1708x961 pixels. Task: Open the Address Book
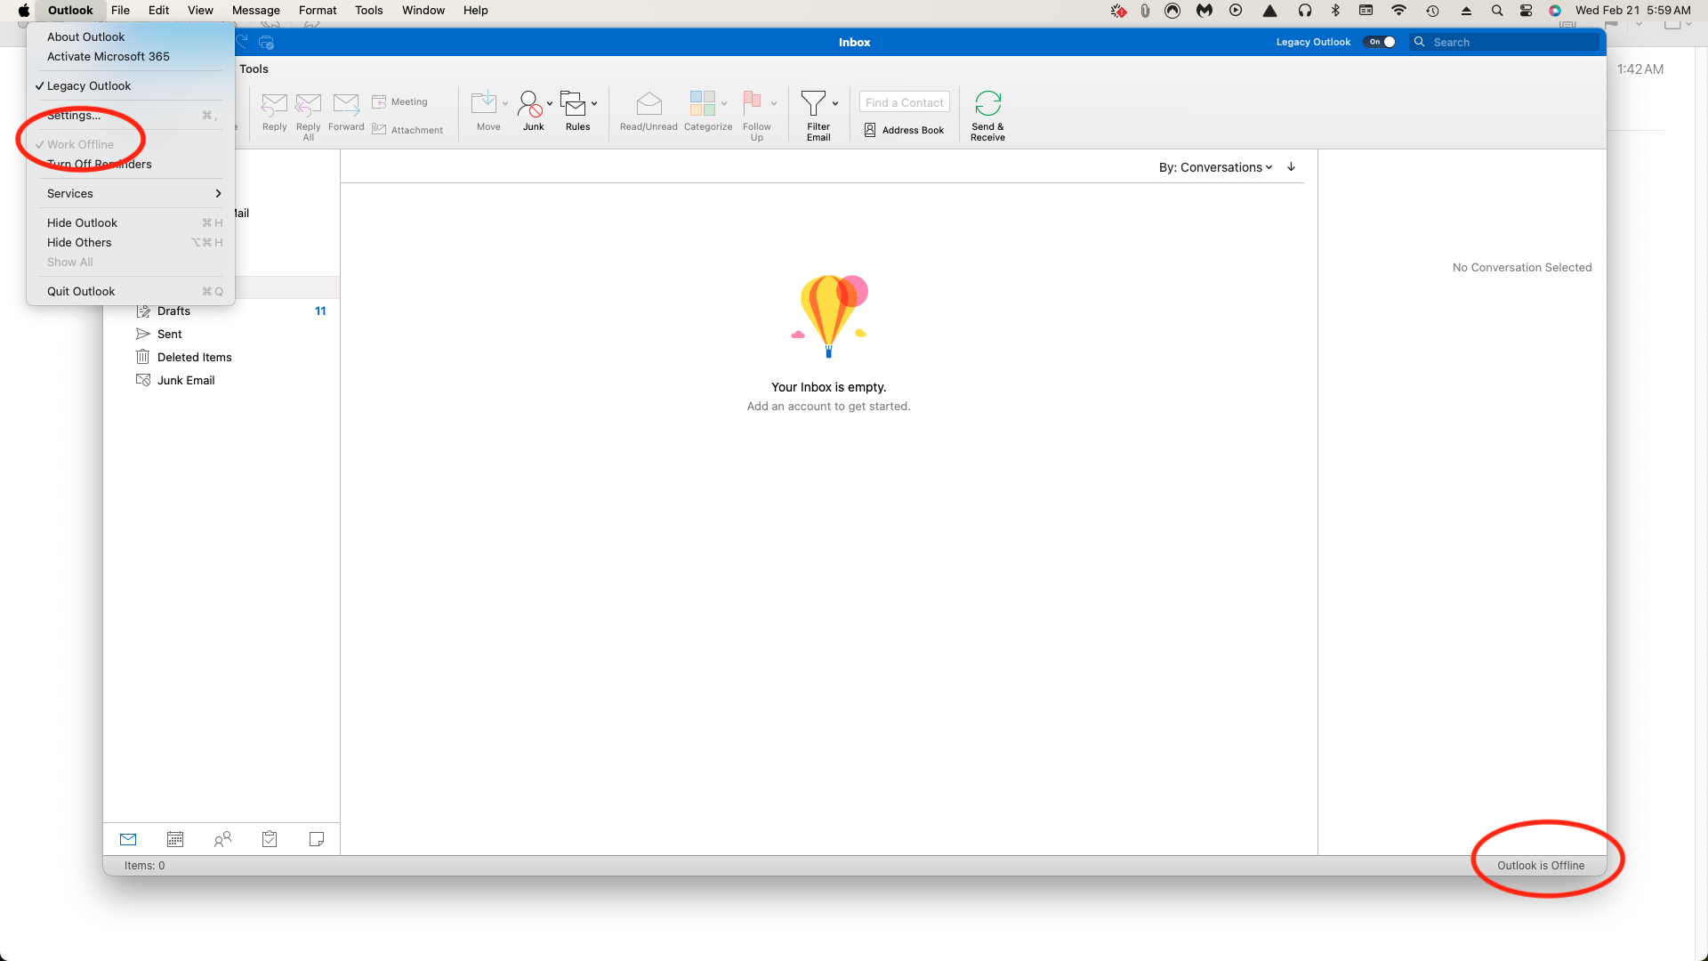pyautogui.click(x=904, y=130)
